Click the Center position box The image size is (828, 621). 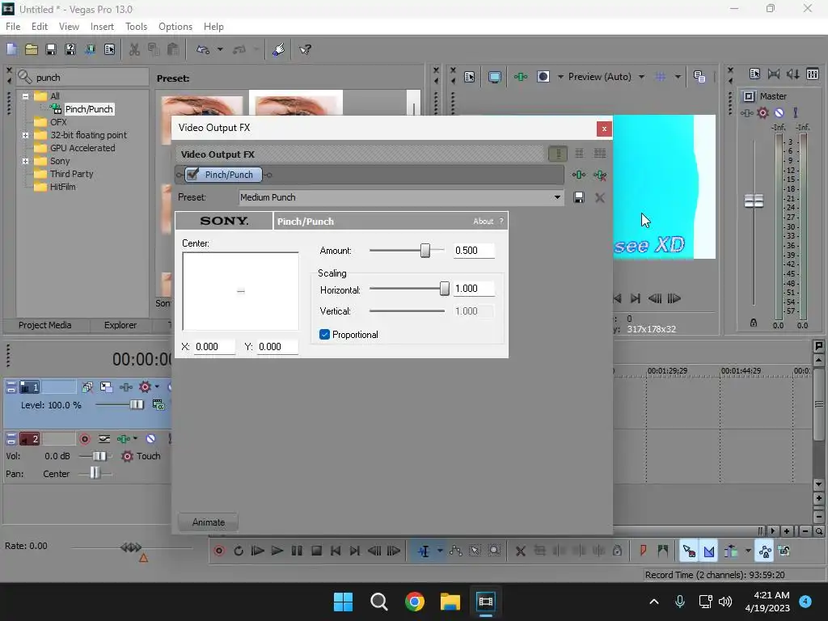[x=240, y=291]
